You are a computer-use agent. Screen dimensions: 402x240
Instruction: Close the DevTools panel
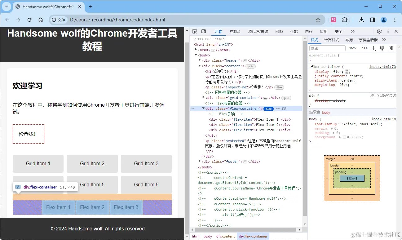tap(396, 31)
